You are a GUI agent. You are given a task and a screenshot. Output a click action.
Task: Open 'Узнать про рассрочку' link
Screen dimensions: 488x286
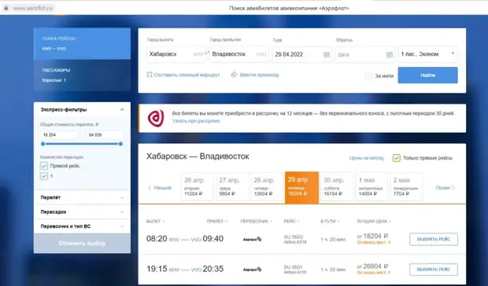tap(196, 121)
